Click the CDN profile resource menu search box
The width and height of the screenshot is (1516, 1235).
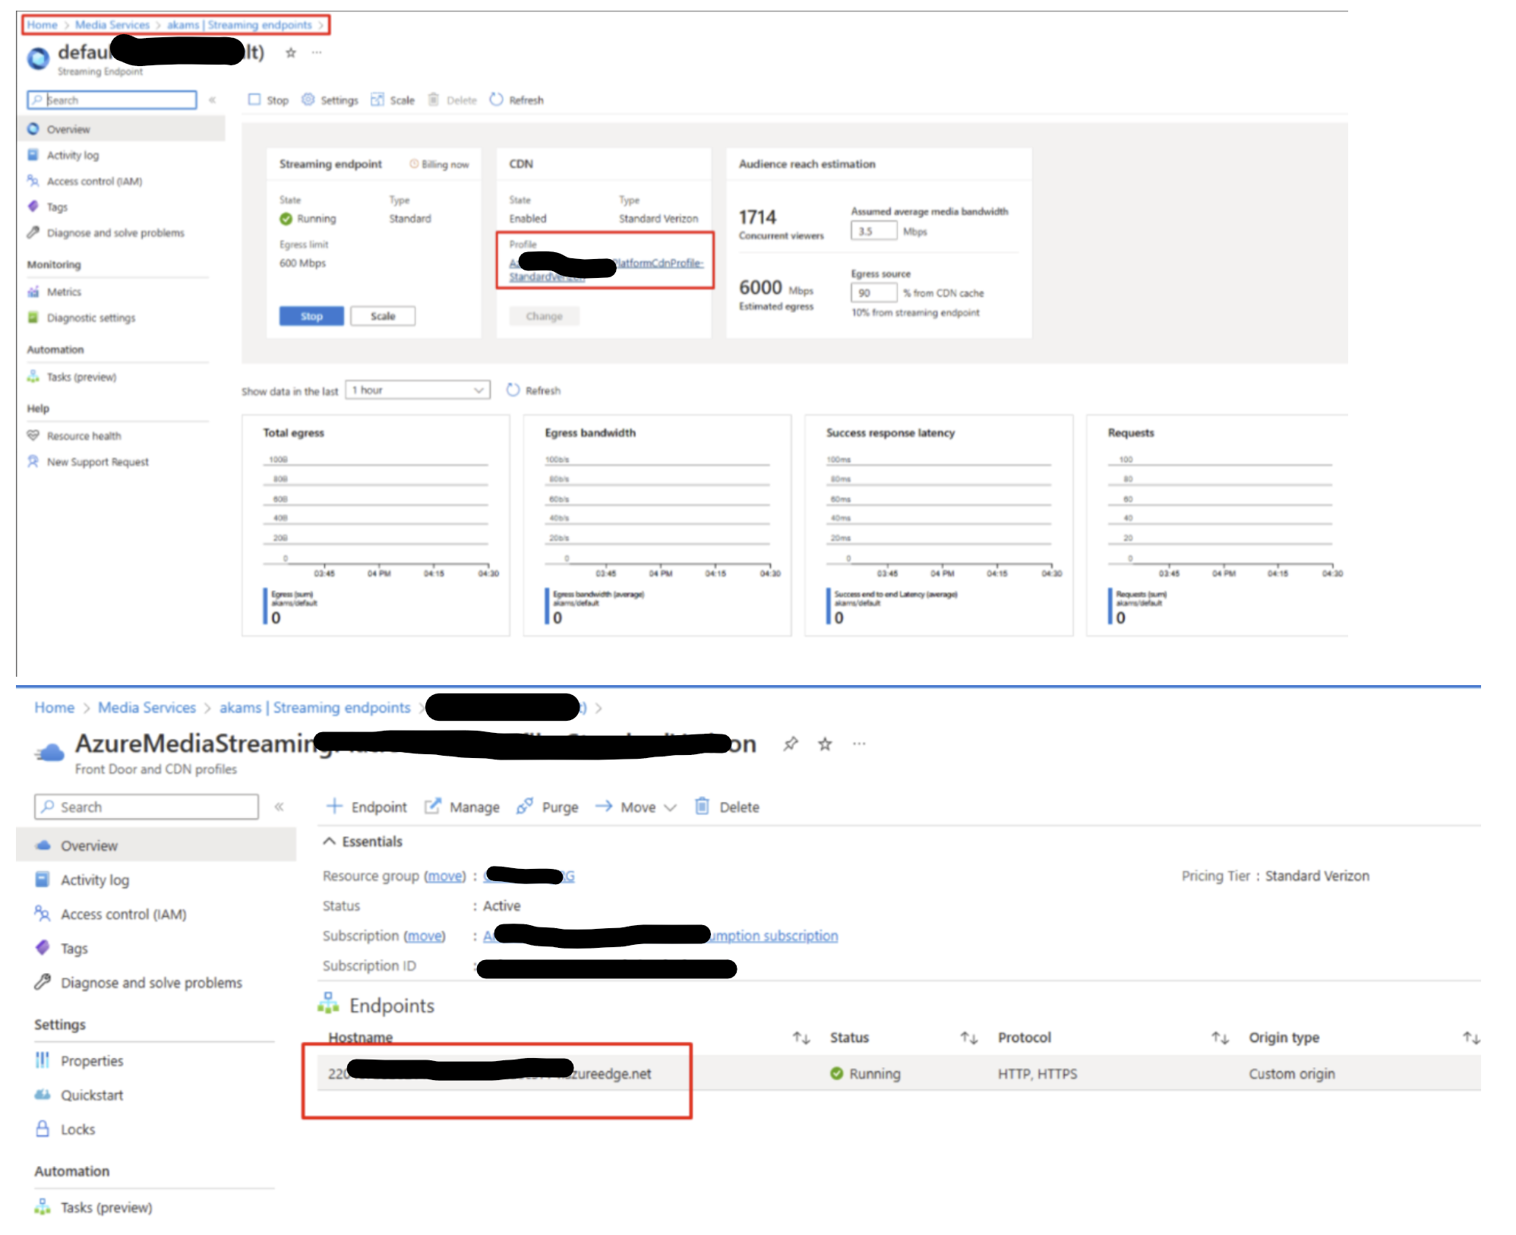pyautogui.click(x=147, y=807)
